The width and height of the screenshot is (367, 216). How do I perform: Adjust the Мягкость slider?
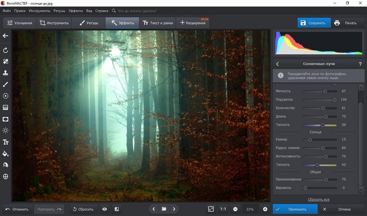click(x=325, y=91)
